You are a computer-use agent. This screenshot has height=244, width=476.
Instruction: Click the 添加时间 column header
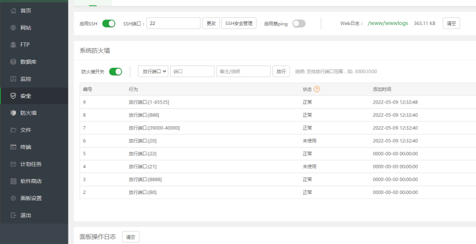pos(382,89)
